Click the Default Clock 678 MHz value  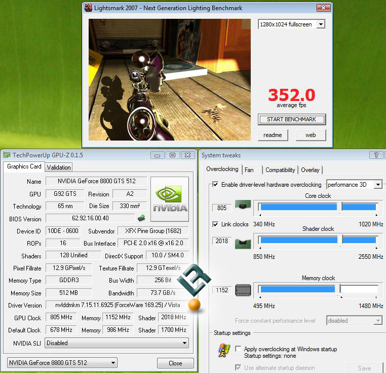[61, 330]
